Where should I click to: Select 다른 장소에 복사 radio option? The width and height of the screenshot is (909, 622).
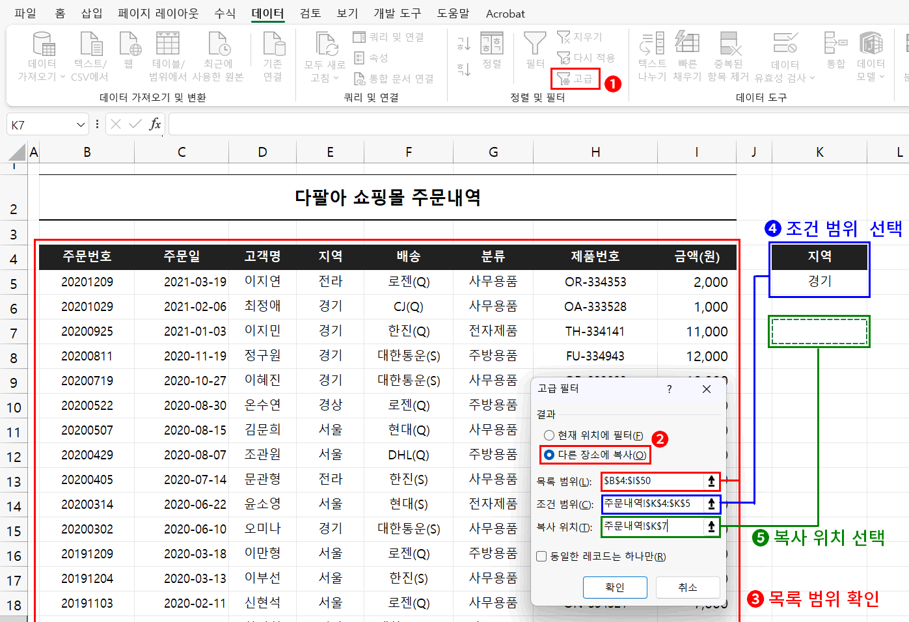tap(549, 455)
